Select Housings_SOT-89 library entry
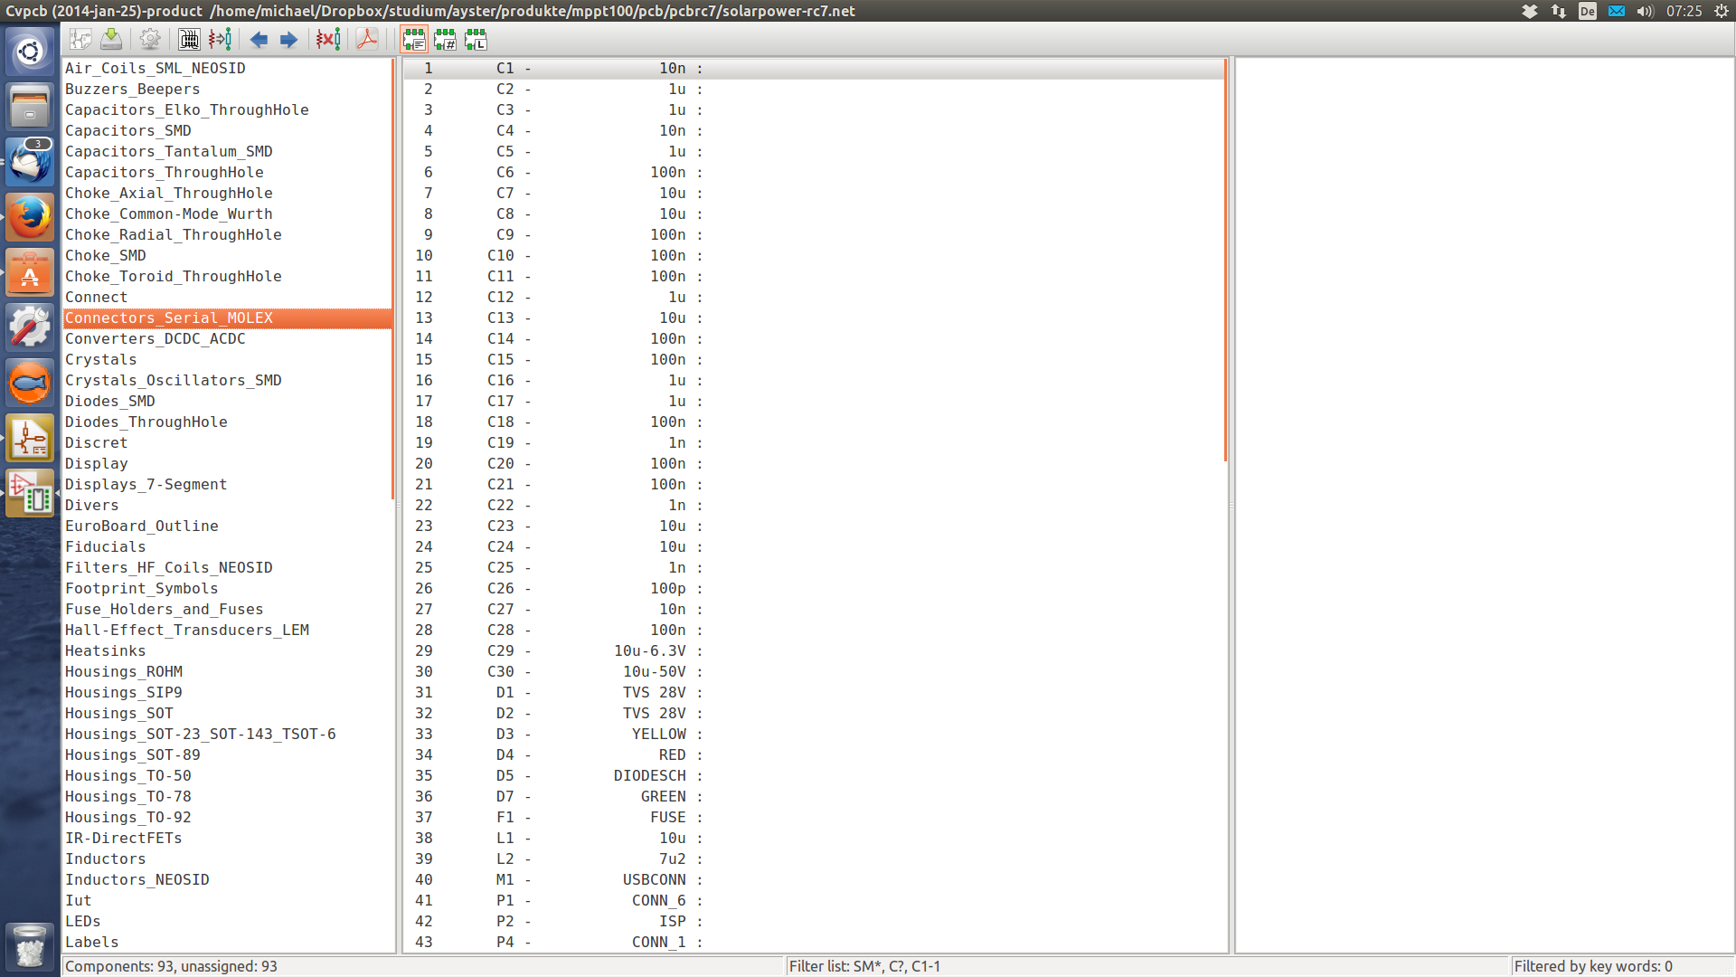The image size is (1736, 977). [132, 754]
